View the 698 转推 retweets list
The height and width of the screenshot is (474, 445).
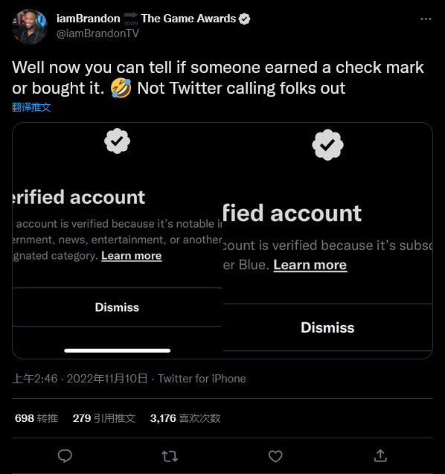[36, 418]
